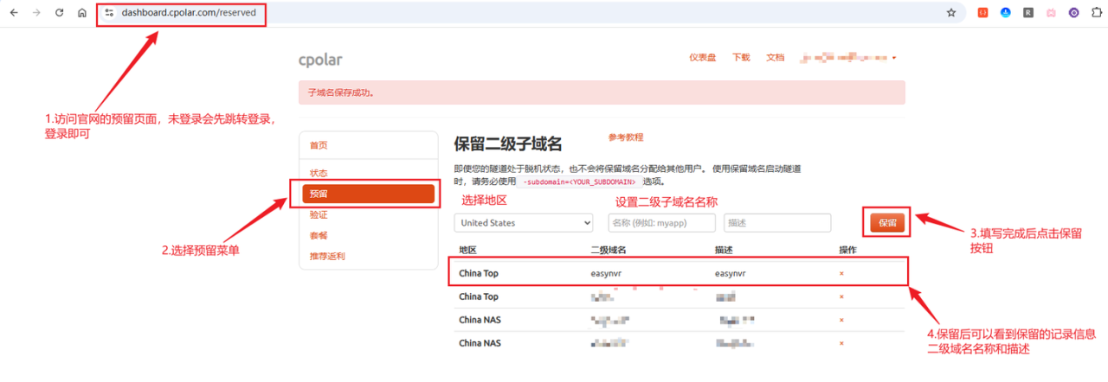This screenshot has width=1108, height=382.
Task: Focus the subdomain name input field
Action: 661,223
